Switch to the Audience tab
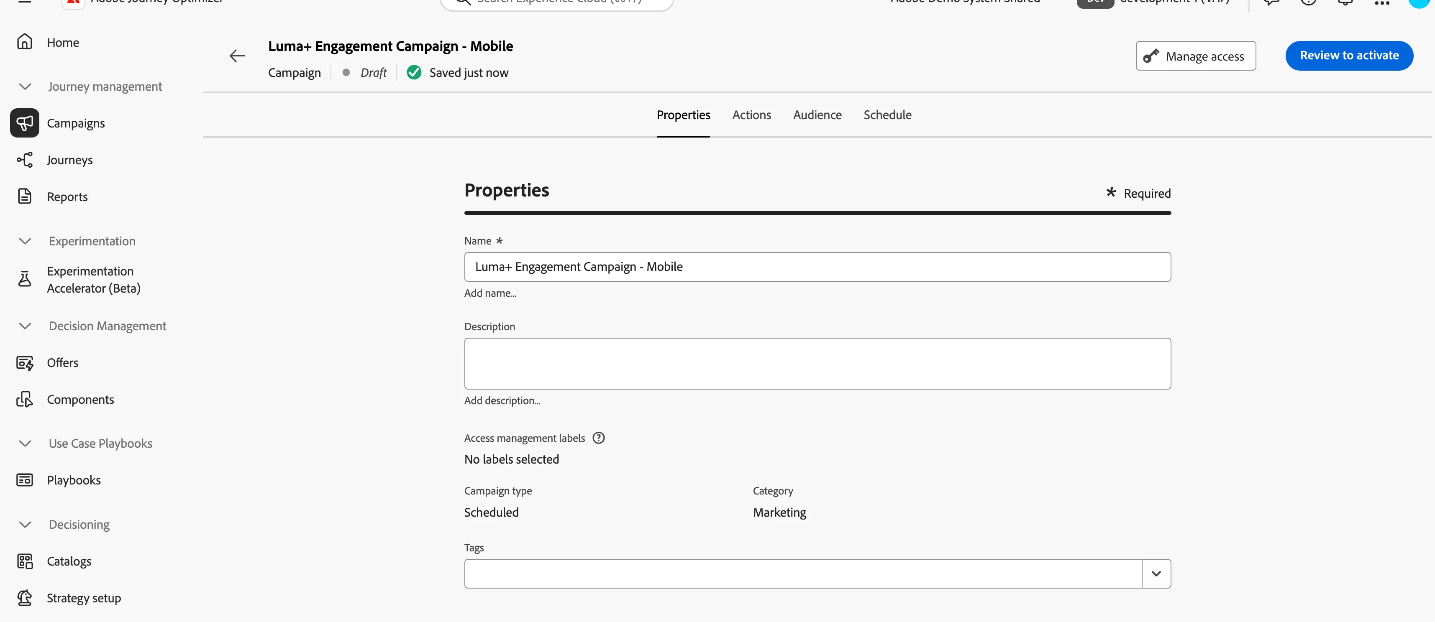This screenshot has height=622, width=1435. (x=817, y=115)
